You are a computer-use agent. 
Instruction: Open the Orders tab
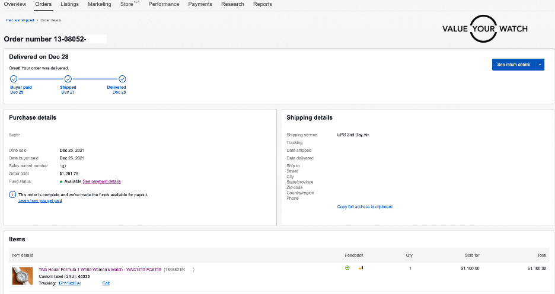[x=43, y=4]
